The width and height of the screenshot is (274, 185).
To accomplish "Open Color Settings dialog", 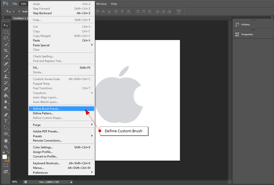I will pos(62,147).
